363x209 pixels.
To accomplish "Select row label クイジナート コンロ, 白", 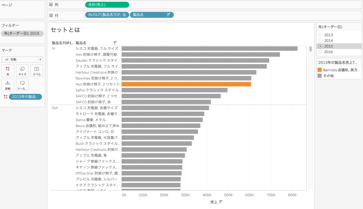I will [x=94, y=131].
